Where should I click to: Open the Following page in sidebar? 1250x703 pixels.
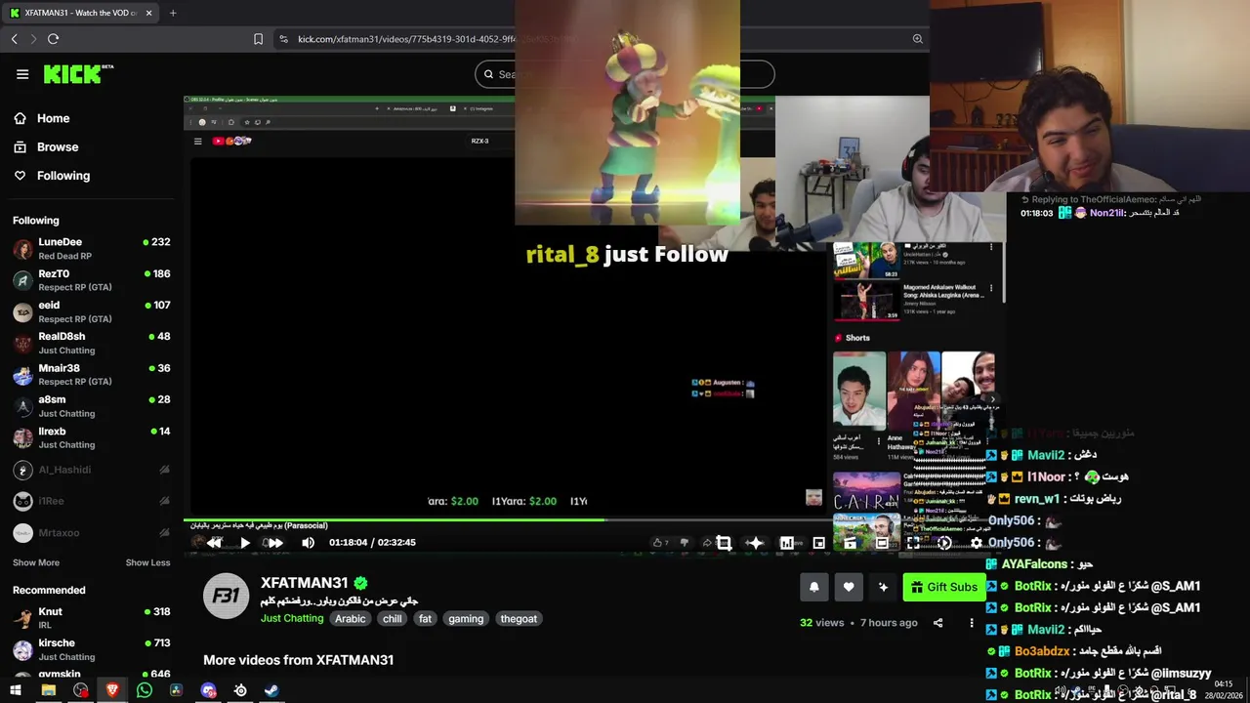coord(51,176)
